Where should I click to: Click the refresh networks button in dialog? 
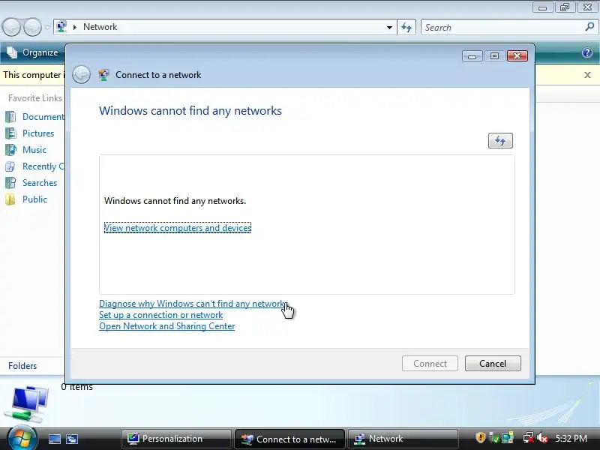tap(500, 141)
